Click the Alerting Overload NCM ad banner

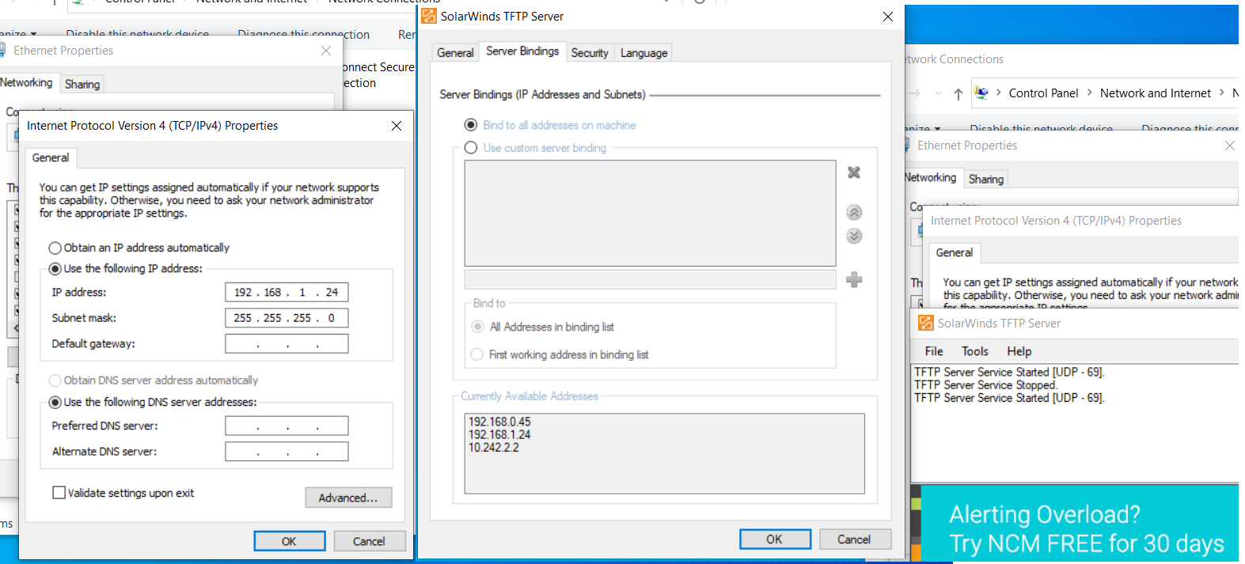[x=1080, y=524]
